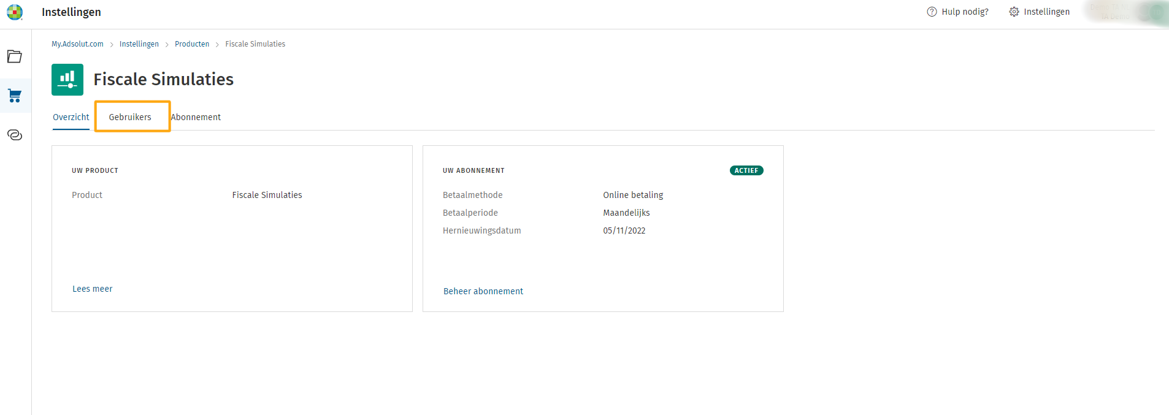Viewport: 1169px width, 415px height.
Task: Go to My.Adsolut.com breadcrumb
Action: pos(77,44)
